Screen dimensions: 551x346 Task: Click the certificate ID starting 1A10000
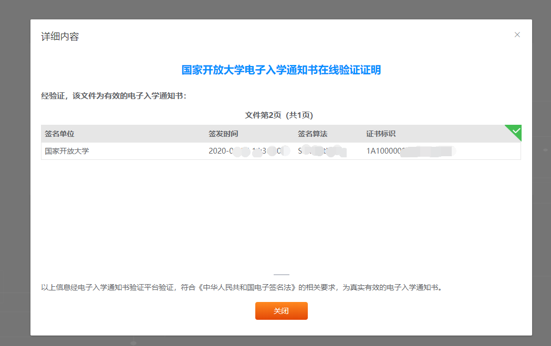tap(409, 151)
